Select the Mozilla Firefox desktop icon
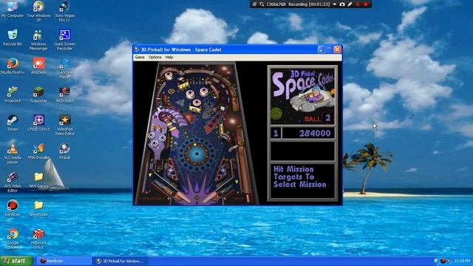 click(x=13, y=66)
